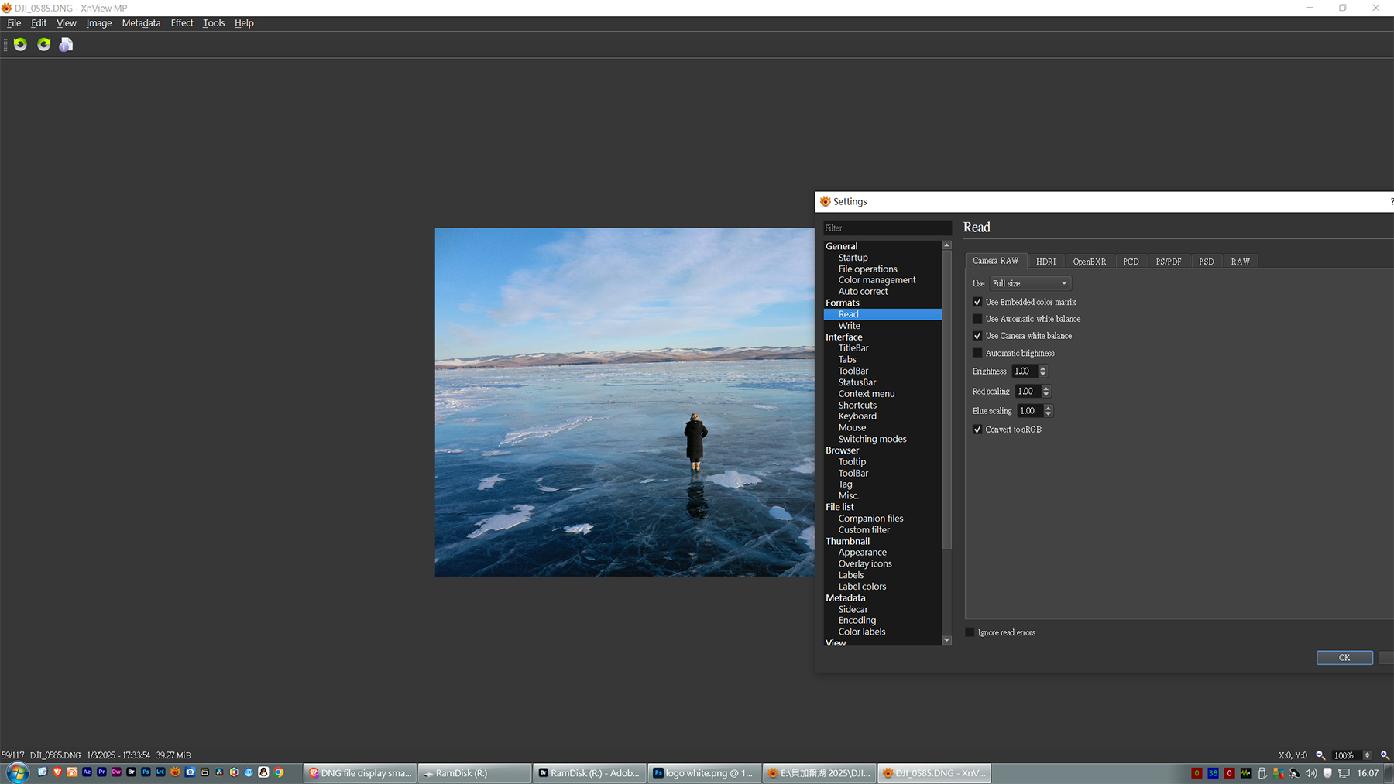Viewport: 1394px width, 784px height.
Task: Open the Metadata menu
Action: pyautogui.click(x=141, y=23)
